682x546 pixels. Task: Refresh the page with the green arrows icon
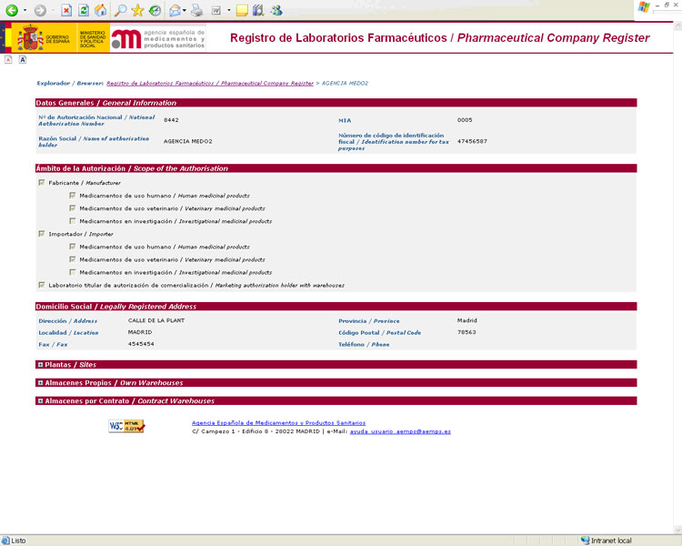point(84,10)
